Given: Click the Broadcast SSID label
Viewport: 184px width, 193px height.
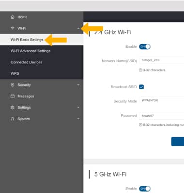Looking at the screenshot, I should [124, 87].
